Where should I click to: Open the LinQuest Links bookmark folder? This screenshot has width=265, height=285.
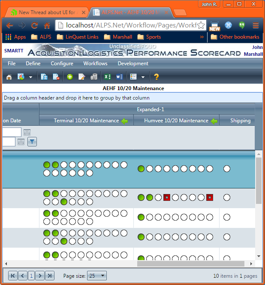(78, 37)
